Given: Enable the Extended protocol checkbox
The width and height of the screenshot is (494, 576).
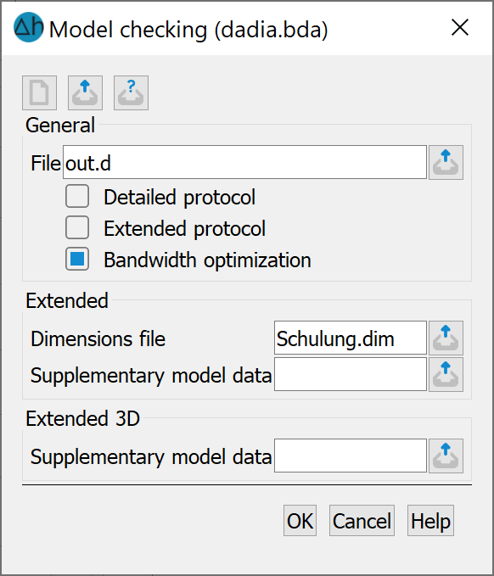Looking at the screenshot, I should pyautogui.click(x=77, y=227).
